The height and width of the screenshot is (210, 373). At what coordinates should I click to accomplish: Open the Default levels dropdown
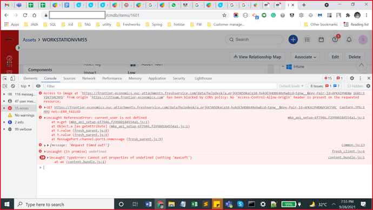(x=291, y=86)
